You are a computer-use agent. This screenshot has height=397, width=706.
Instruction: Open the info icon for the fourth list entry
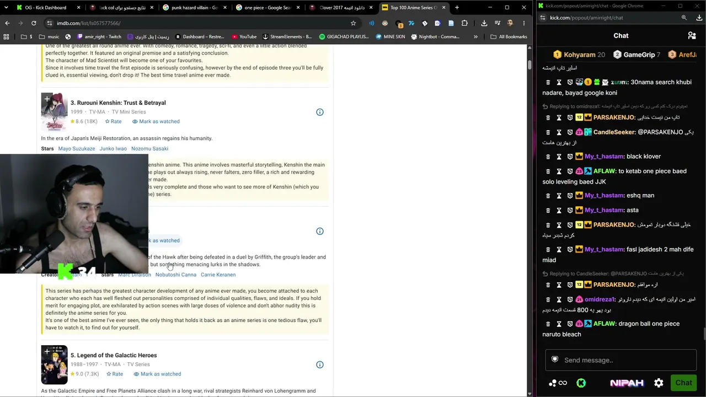point(320,231)
